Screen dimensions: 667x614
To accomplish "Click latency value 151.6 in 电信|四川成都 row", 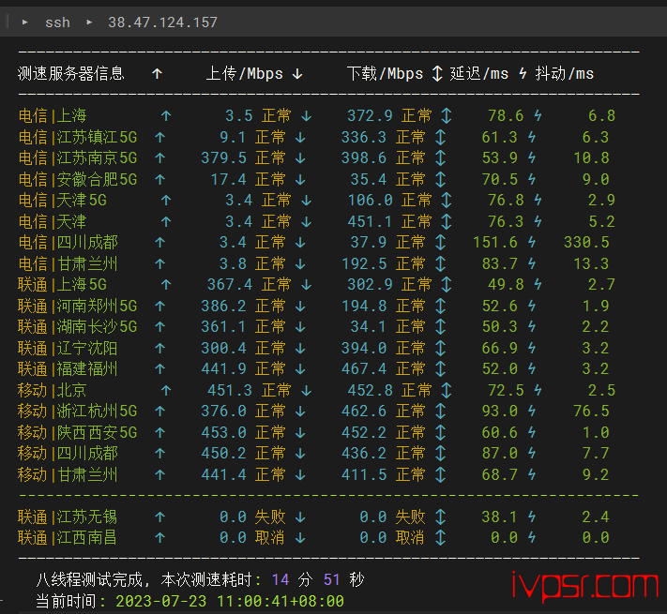I will coord(495,243).
